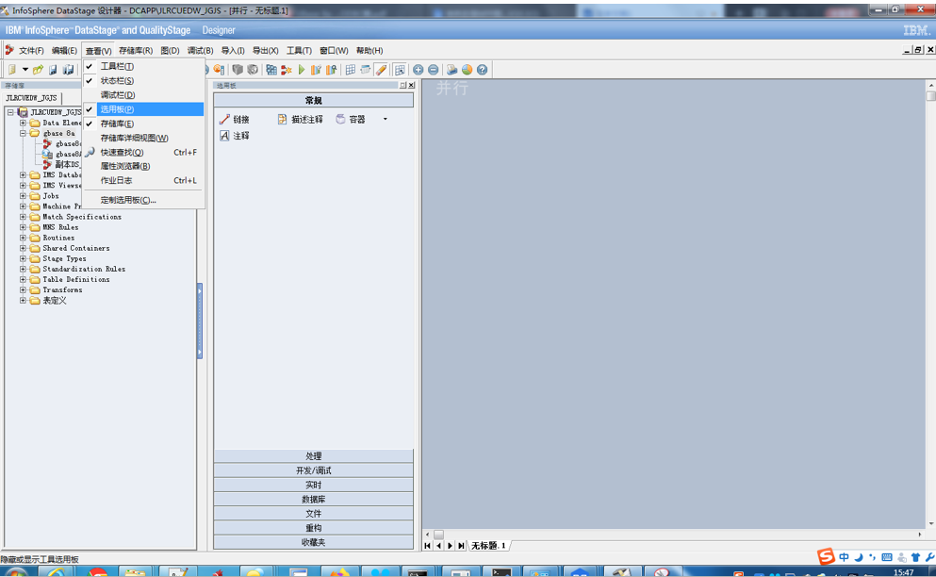Image resolution: width=936 pixels, height=577 pixels.
Task: Open the 调试(B) menu
Action: coord(200,51)
